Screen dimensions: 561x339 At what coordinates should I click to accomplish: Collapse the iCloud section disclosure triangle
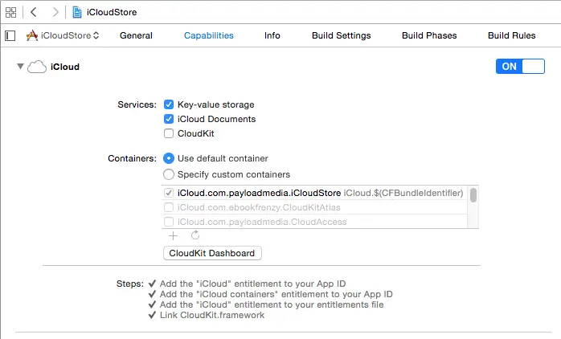click(20, 67)
